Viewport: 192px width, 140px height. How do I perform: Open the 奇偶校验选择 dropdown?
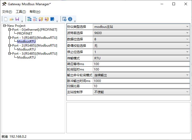[141, 46]
